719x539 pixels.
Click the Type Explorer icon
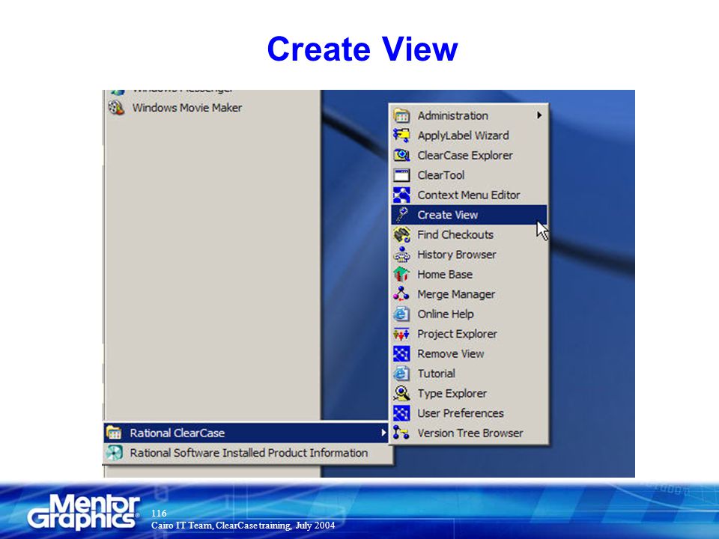click(x=401, y=393)
